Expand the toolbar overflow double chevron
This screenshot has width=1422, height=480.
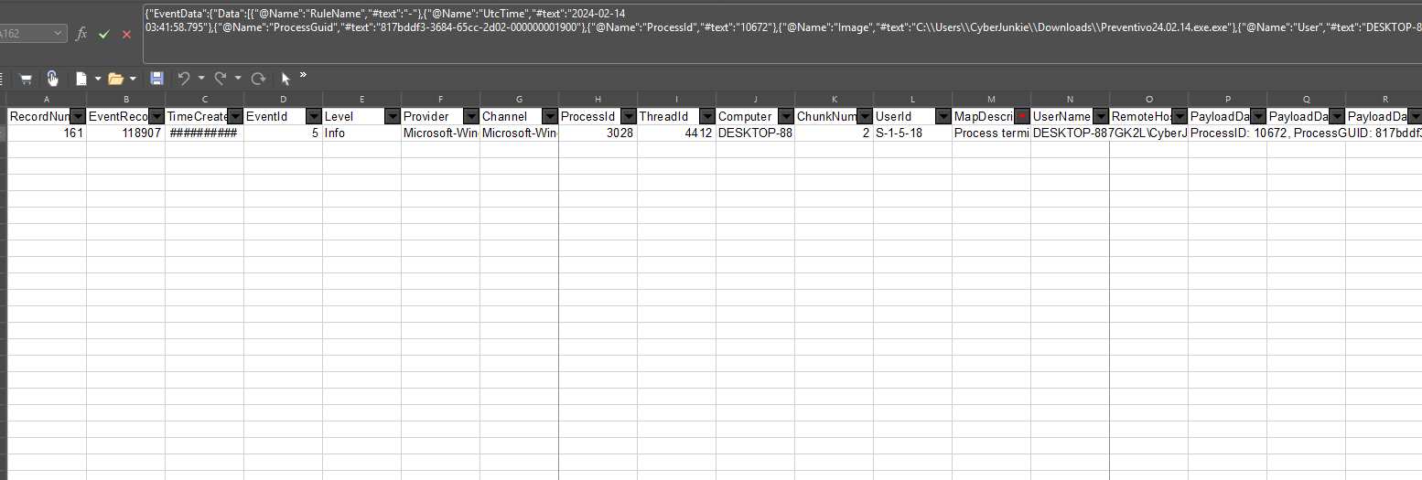pos(303,75)
